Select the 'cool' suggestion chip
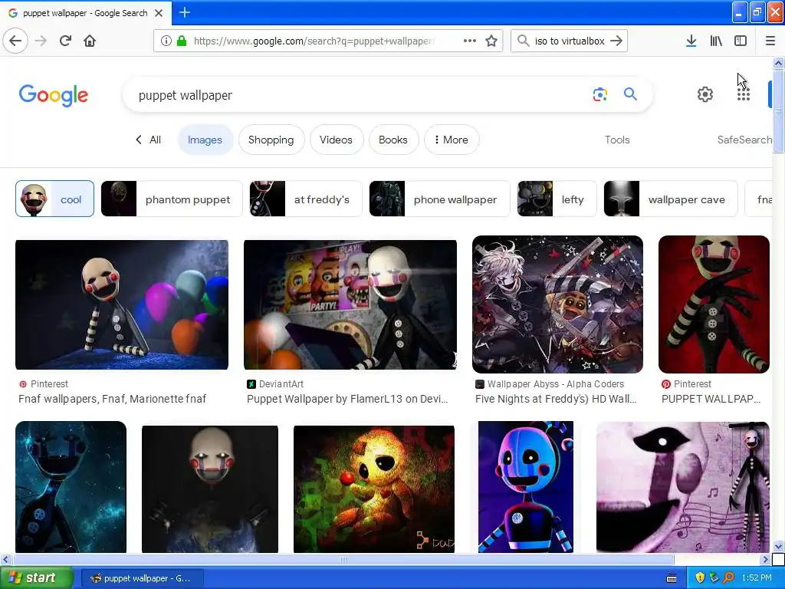785x589 pixels. coord(54,199)
